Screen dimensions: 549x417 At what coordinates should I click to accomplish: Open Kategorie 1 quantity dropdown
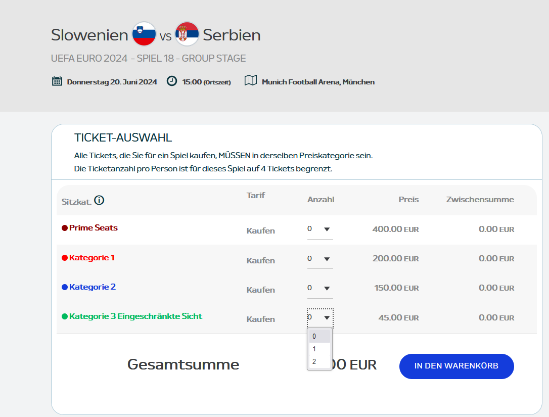(x=319, y=259)
